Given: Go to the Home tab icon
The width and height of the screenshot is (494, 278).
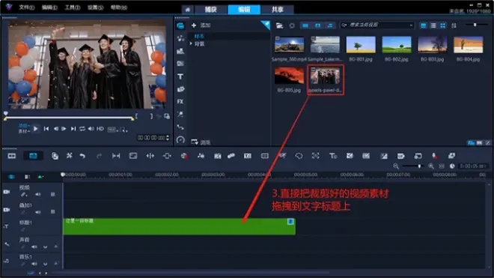Looking at the screenshot, I should (188, 10).
